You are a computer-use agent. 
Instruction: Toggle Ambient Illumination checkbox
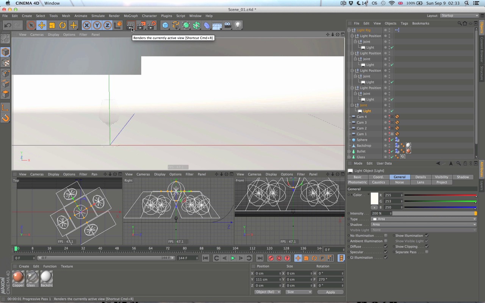pyautogui.click(x=386, y=241)
